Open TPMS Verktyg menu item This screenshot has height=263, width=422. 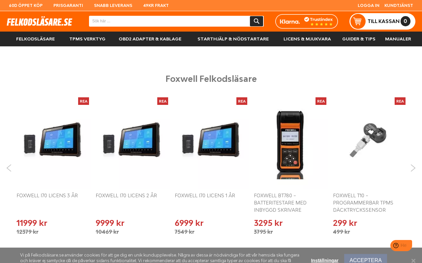[87, 39]
